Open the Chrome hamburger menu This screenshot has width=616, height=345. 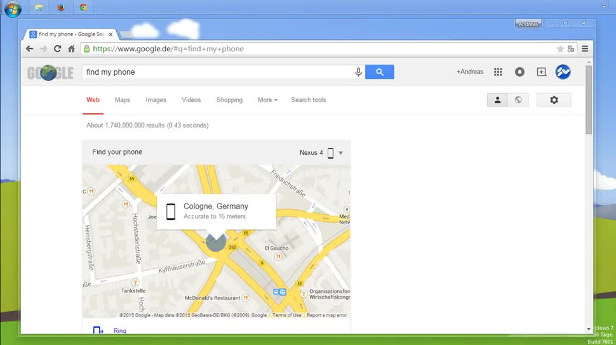point(585,49)
